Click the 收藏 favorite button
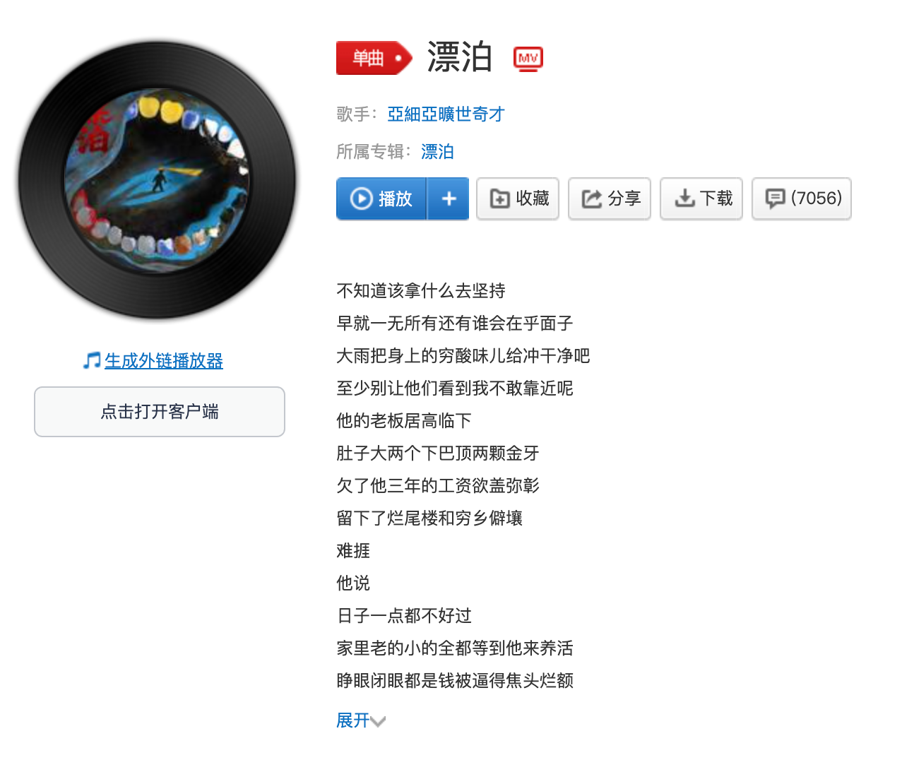The image size is (914, 760). click(x=518, y=198)
